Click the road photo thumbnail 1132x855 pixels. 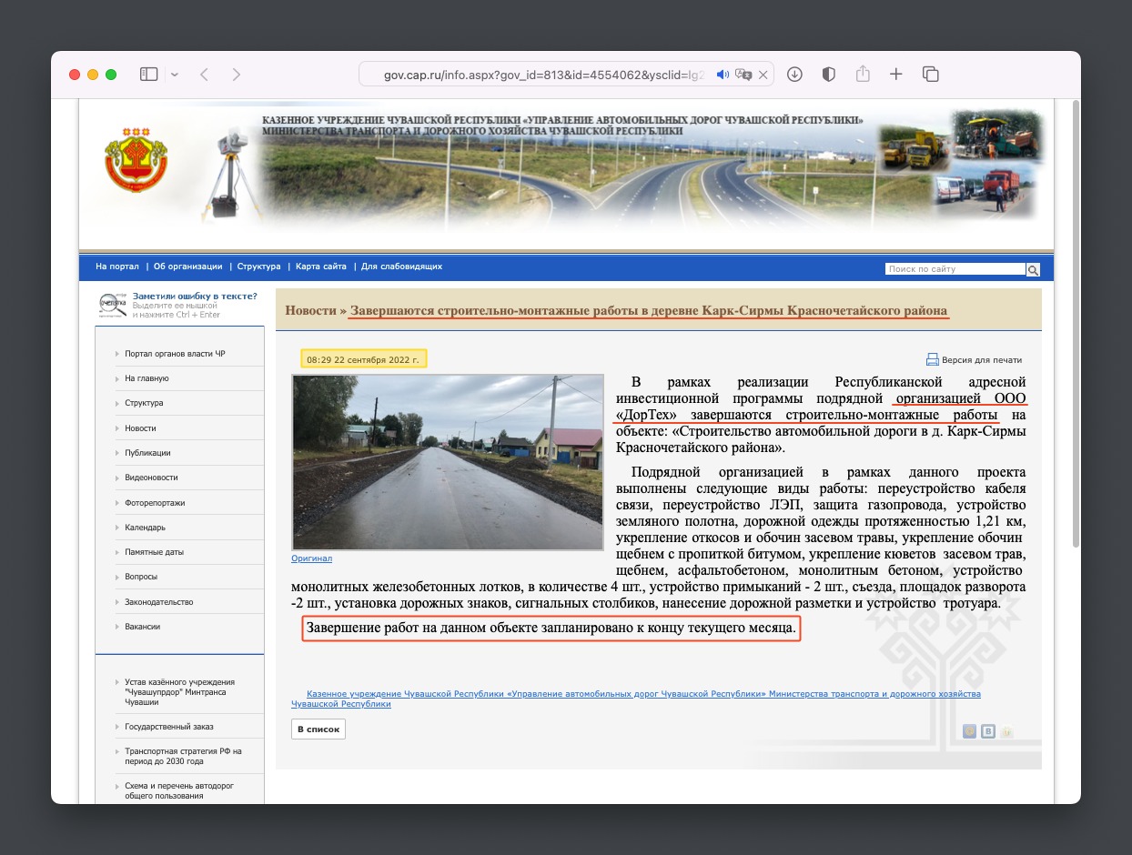coord(447,462)
